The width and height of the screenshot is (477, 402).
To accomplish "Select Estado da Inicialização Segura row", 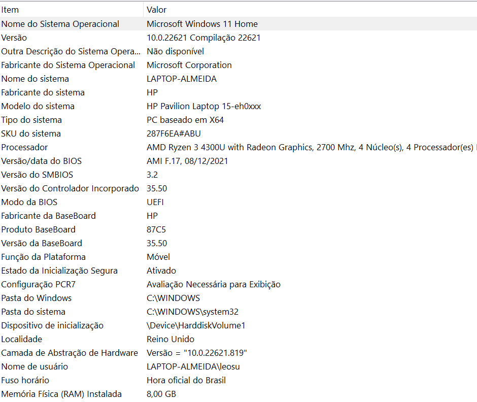I will click(x=238, y=270).
